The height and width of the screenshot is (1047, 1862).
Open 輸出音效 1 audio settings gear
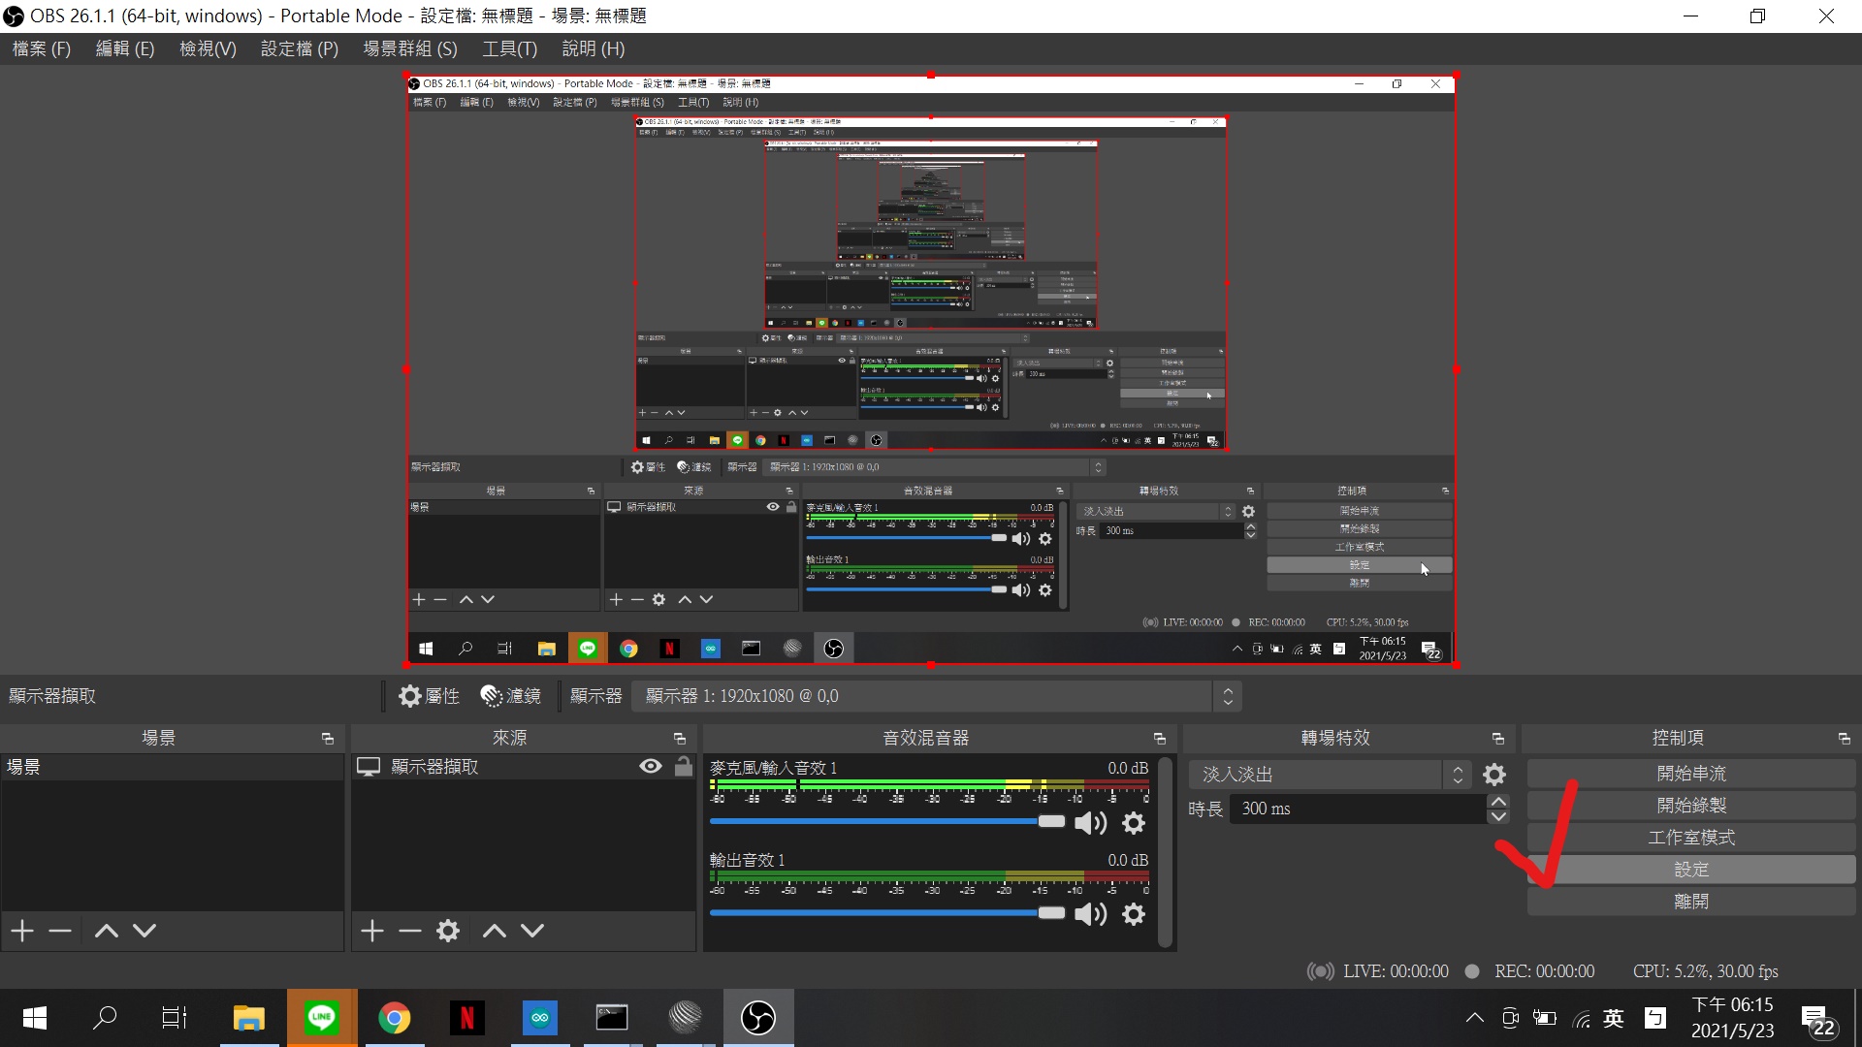(1134, 914)
